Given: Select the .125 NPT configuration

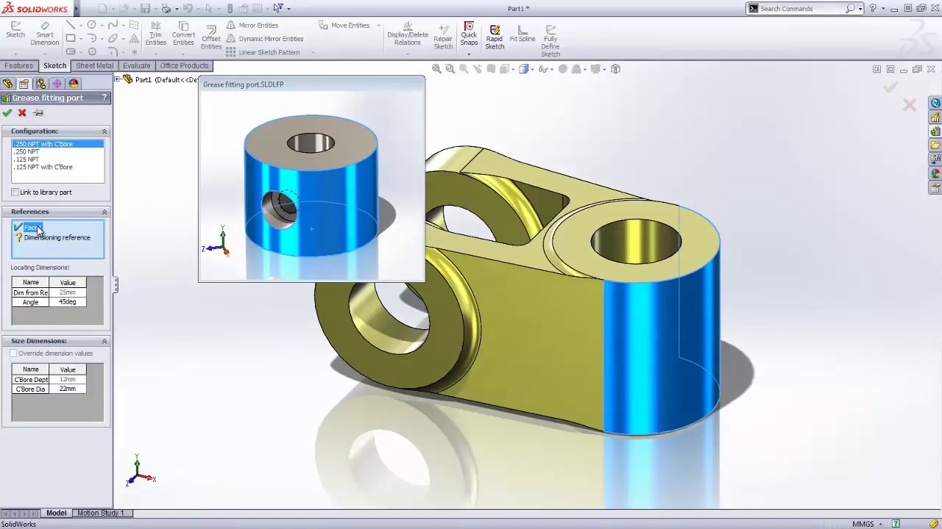Looking at the screenshot, I should point(27,159).
